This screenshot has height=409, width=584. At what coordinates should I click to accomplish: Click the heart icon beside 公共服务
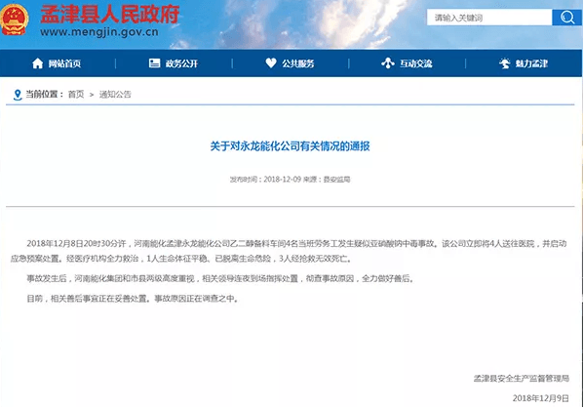(271, 63)
